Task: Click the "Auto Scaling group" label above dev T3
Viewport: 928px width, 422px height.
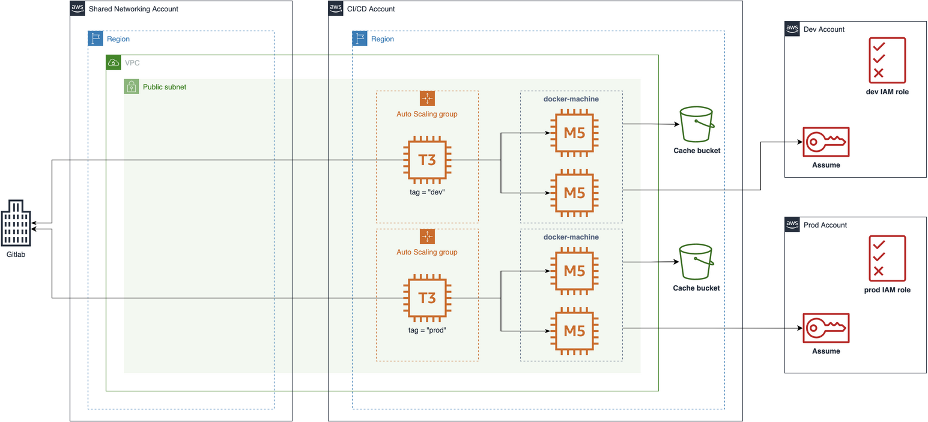Action: click(427, 114)
